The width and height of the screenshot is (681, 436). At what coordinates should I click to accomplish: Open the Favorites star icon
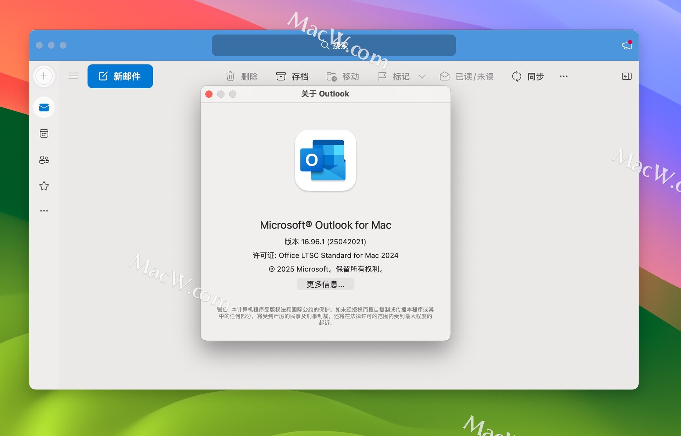point(44,186)
